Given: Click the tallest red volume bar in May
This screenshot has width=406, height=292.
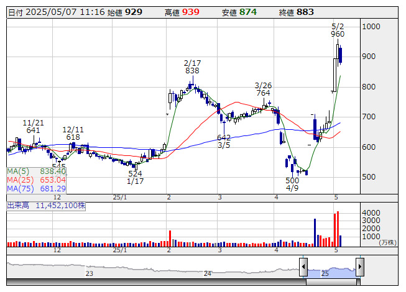Looking at the screenshot, I should tap(338, 229).
